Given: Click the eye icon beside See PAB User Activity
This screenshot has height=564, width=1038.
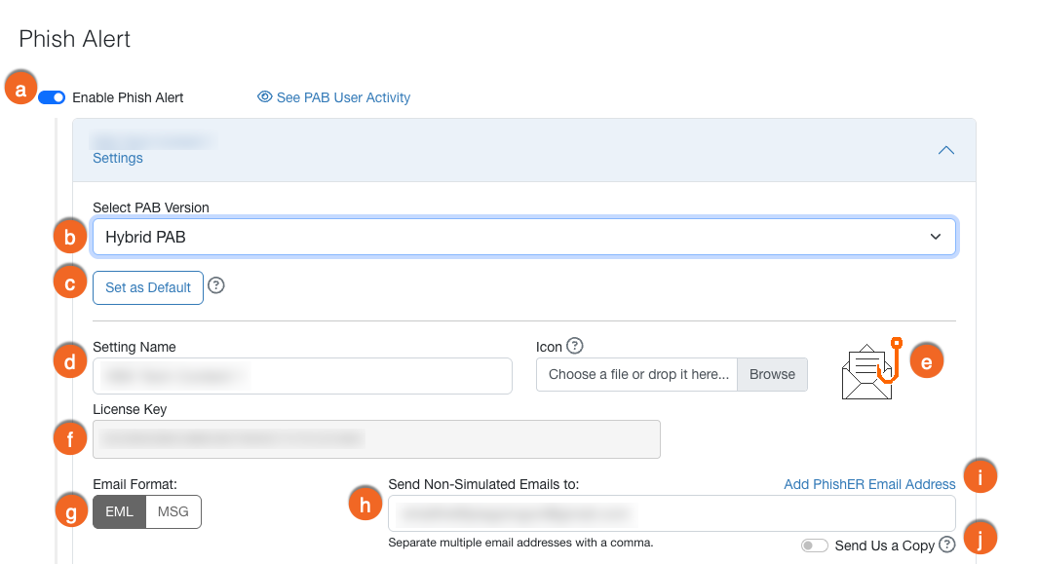Looking at the screenshot, I should pos(264,97).
